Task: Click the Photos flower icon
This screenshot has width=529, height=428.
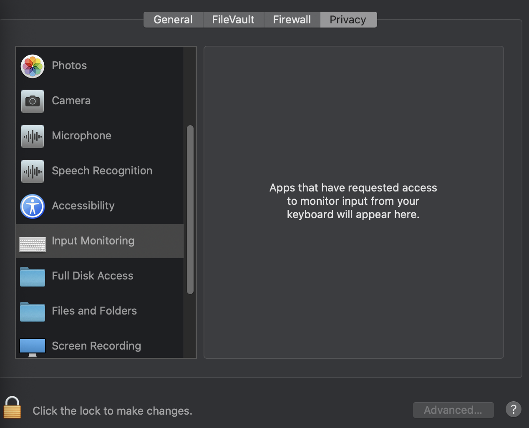Action: 33,66
